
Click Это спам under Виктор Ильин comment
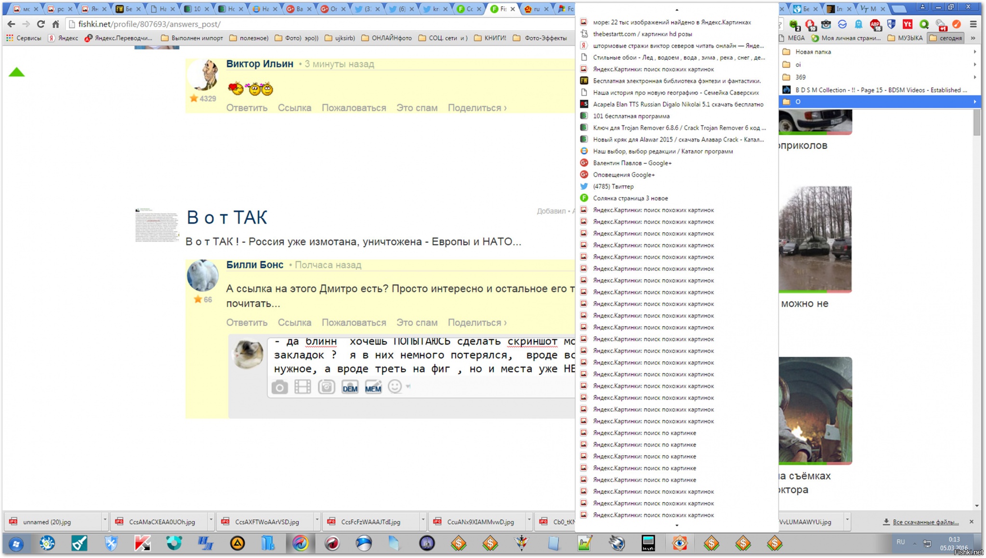417,108
